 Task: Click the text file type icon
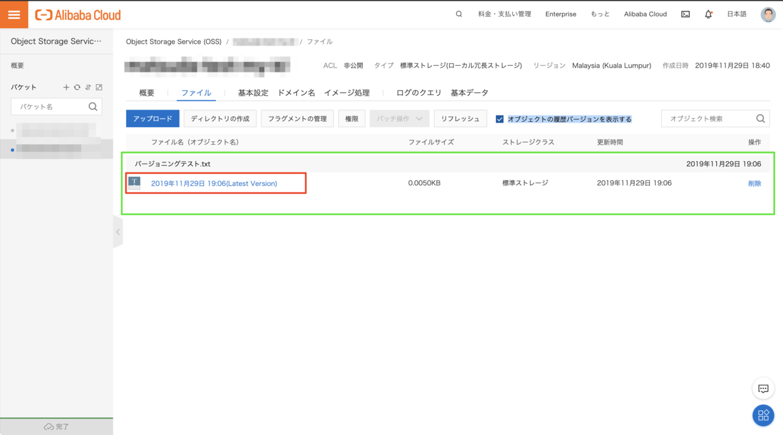point(134,183)
